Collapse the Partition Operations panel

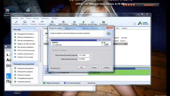tap(37, 64)
